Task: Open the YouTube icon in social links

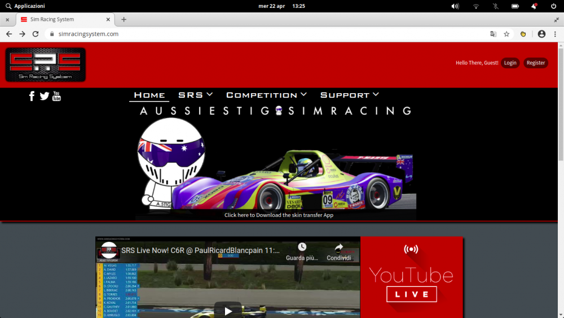Action: 56,96
